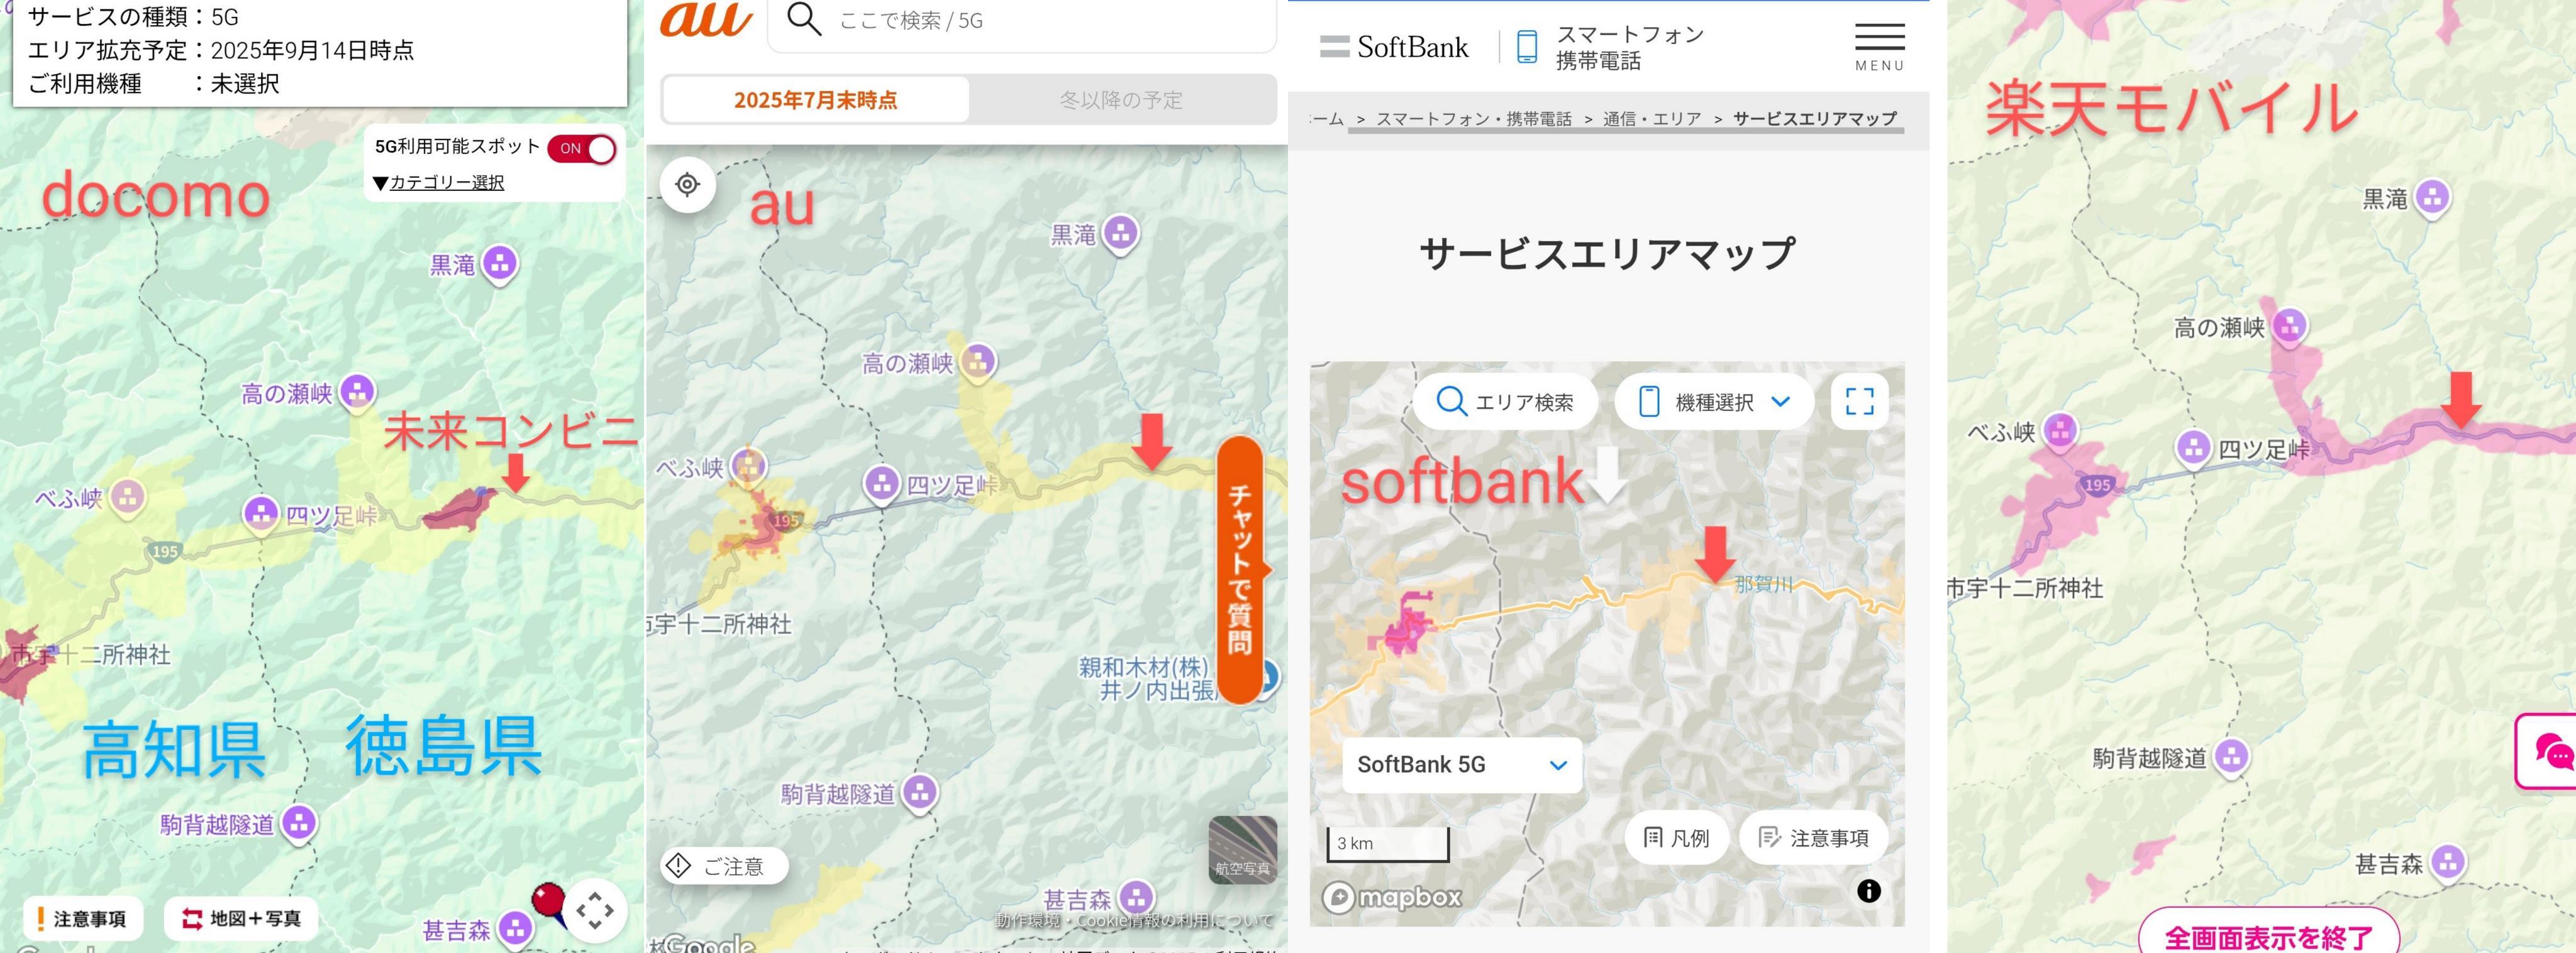This screenshot has height=953, width=2576.
Task: Open SoftBank fullscreen map icon
Action: tap(1859, 401)
